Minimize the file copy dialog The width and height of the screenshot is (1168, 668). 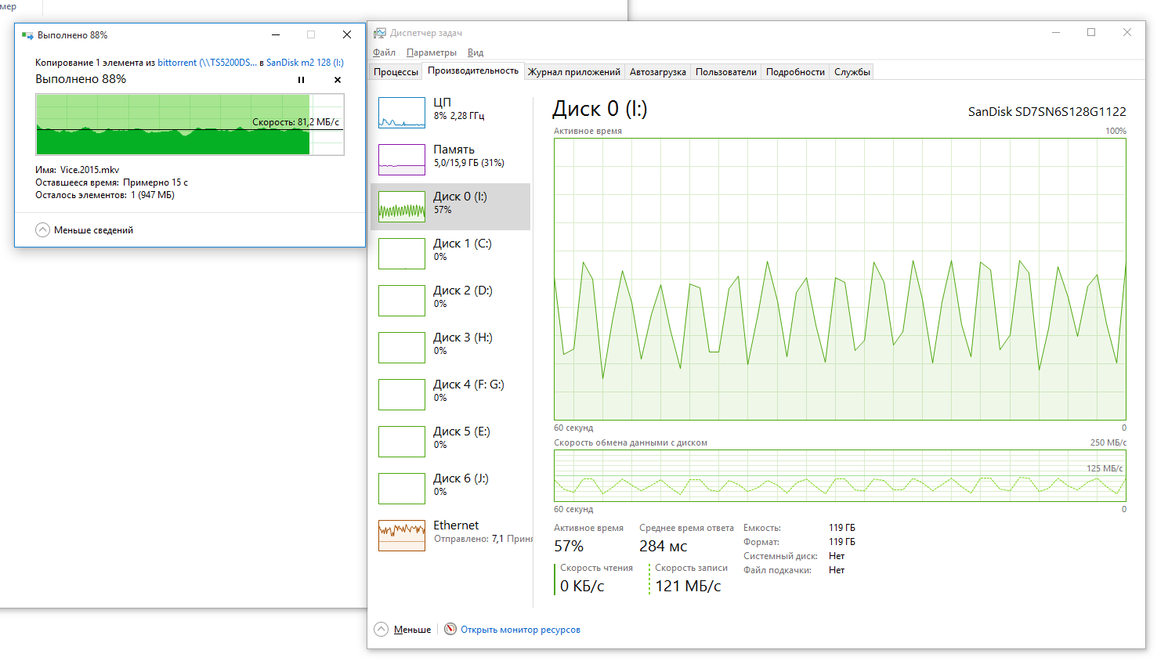[276, 35]
